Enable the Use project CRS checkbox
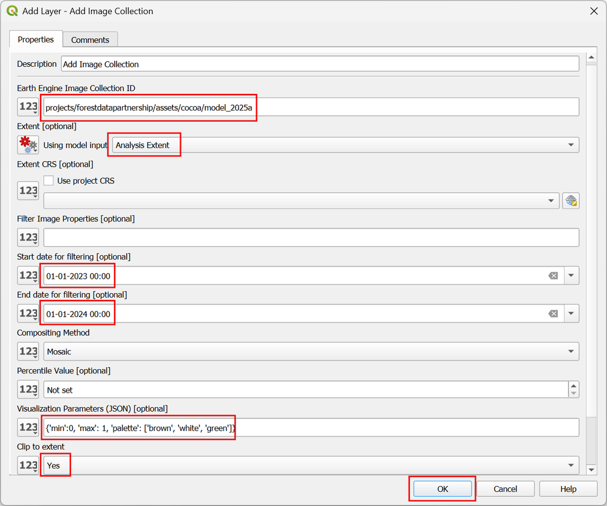 pyautogui.click(x=49, y=181)
